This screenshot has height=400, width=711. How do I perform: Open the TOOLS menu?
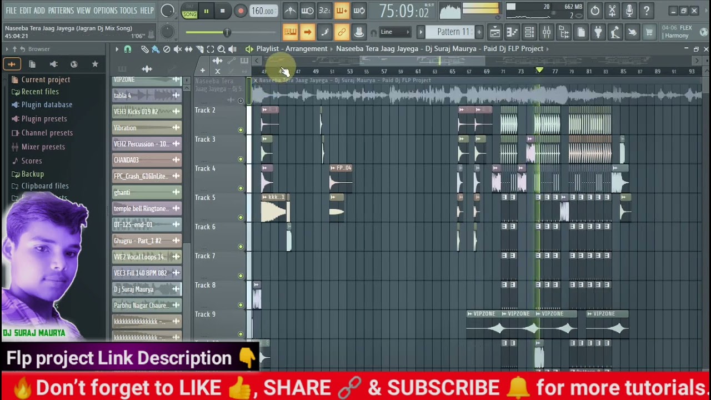(x=128, y=11)
